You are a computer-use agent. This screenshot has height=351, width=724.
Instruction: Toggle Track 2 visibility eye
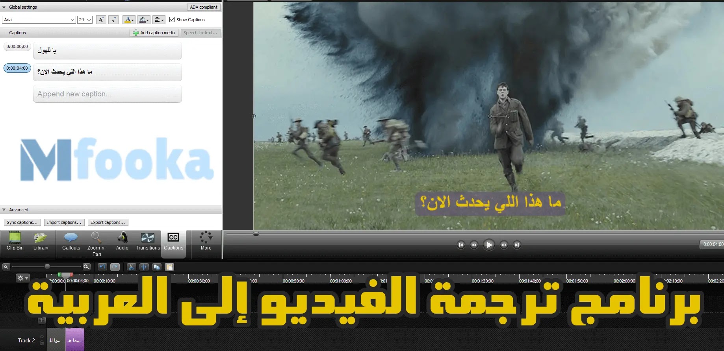point(42,337)
